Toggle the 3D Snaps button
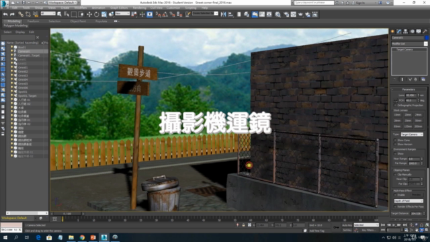 click(158, 14)
